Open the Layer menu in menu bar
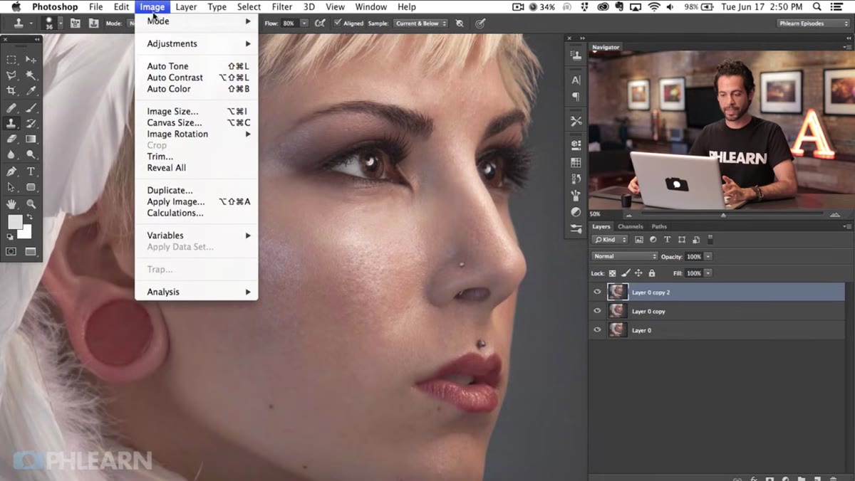The image size is (855, 481). click(186, 6)
